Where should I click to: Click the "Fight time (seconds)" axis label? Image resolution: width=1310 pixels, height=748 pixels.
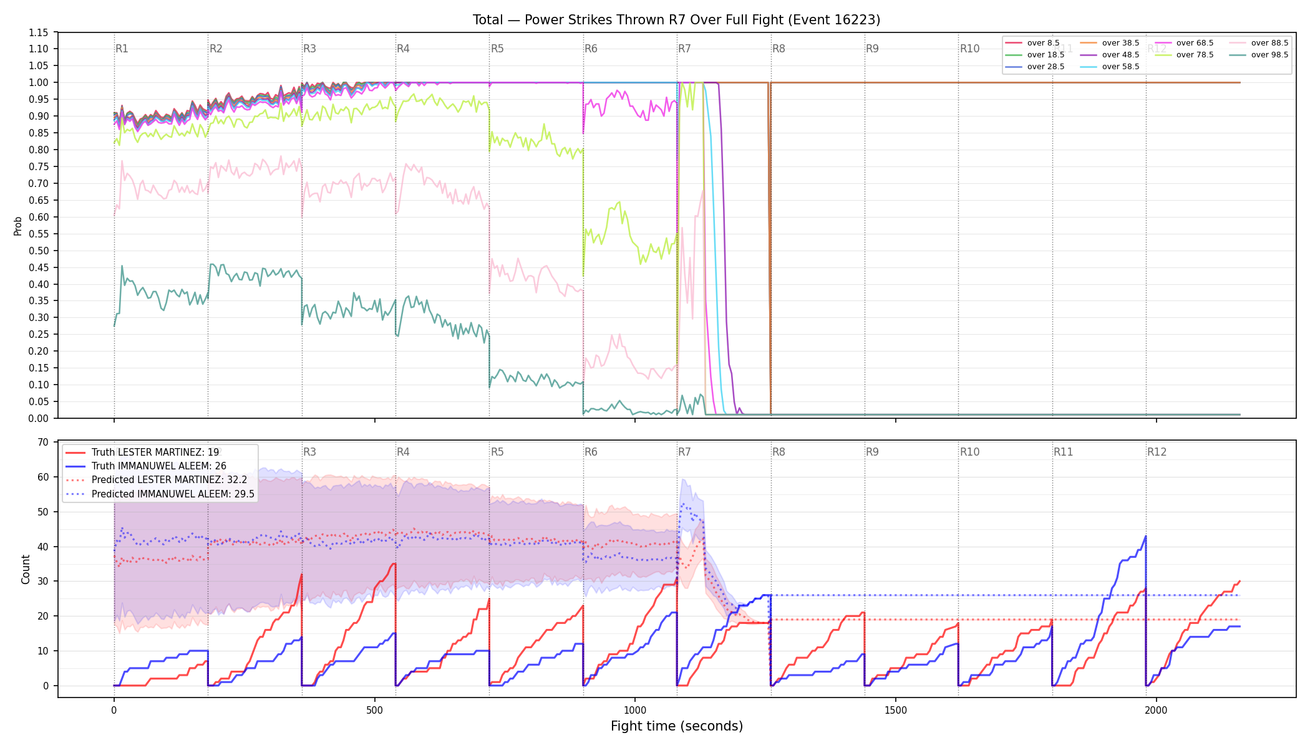point(677,726)
